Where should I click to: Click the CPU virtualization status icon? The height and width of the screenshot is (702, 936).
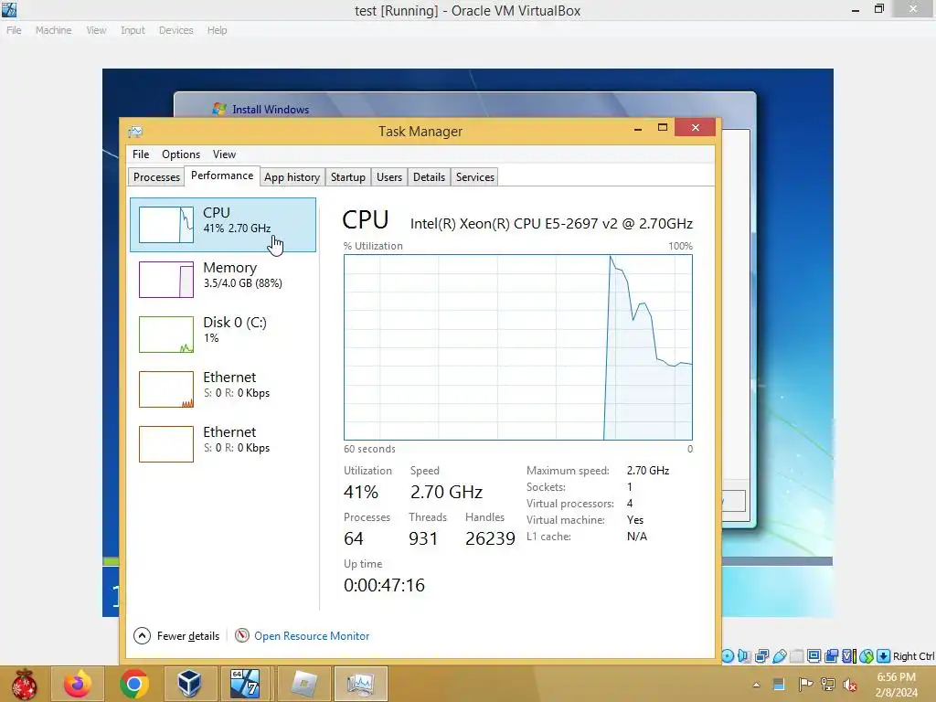[x=849, y=656]
